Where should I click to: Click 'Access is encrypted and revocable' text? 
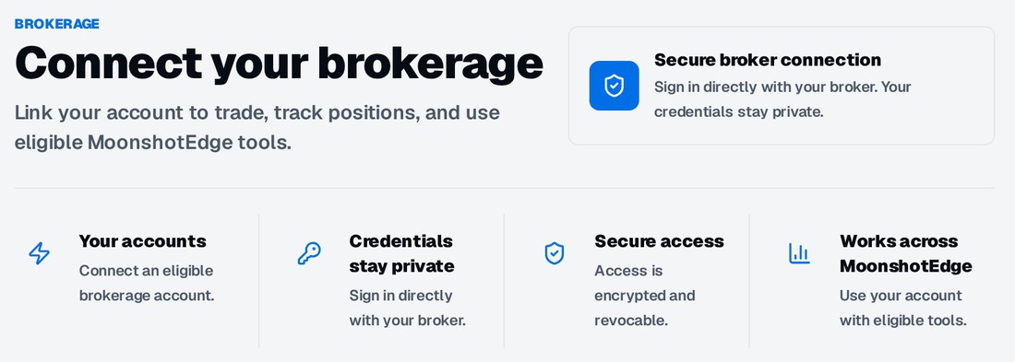click(x=645, y=296)
